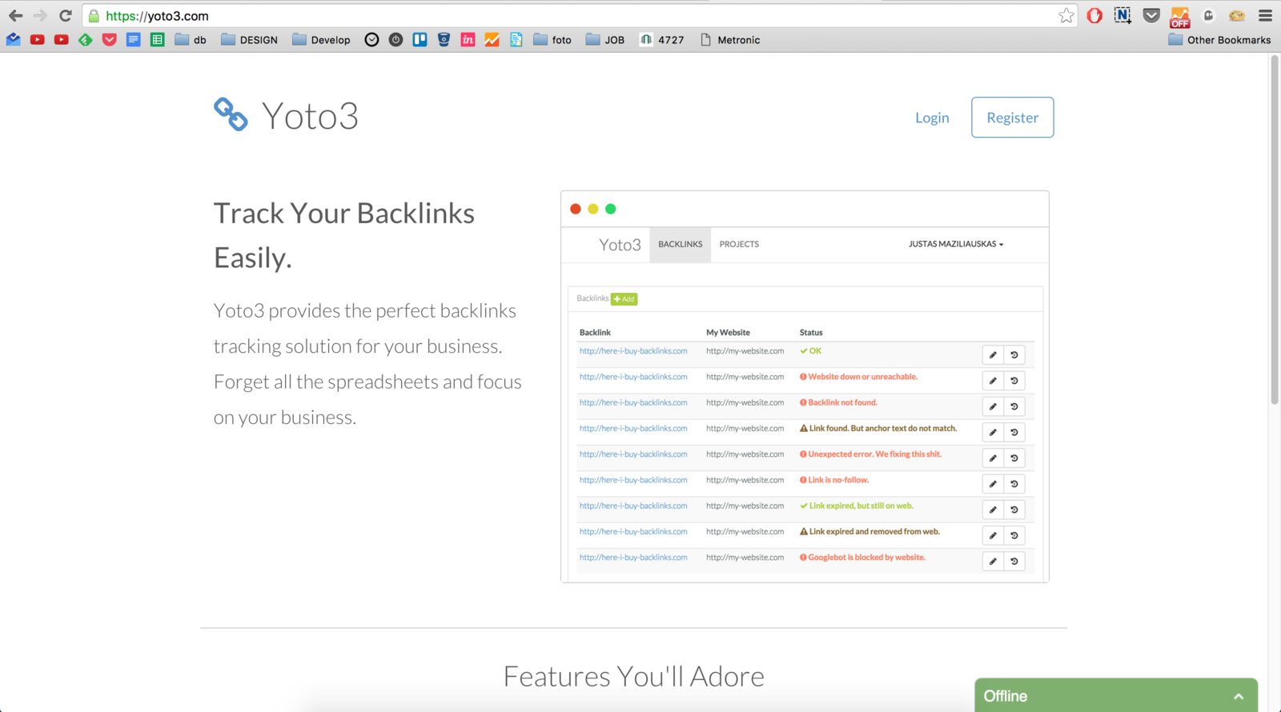This screenshot has width=1281, height=712.
Task: Open the Inbox mail bookmark icon
Action: tap(14, 39)
